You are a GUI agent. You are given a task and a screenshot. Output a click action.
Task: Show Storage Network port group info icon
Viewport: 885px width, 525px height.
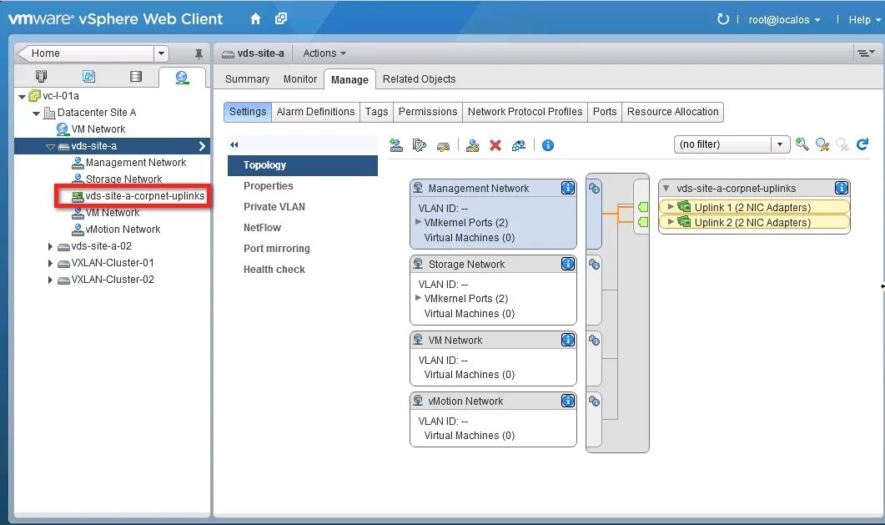pyautogui.click(x=568, y=264)
